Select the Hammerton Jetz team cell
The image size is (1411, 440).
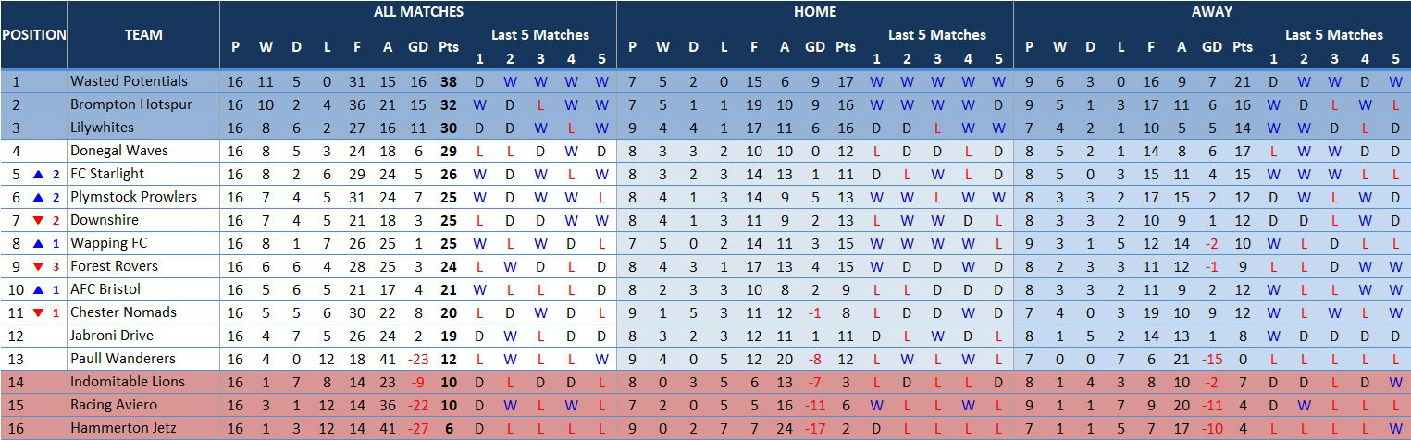[125, 428]
